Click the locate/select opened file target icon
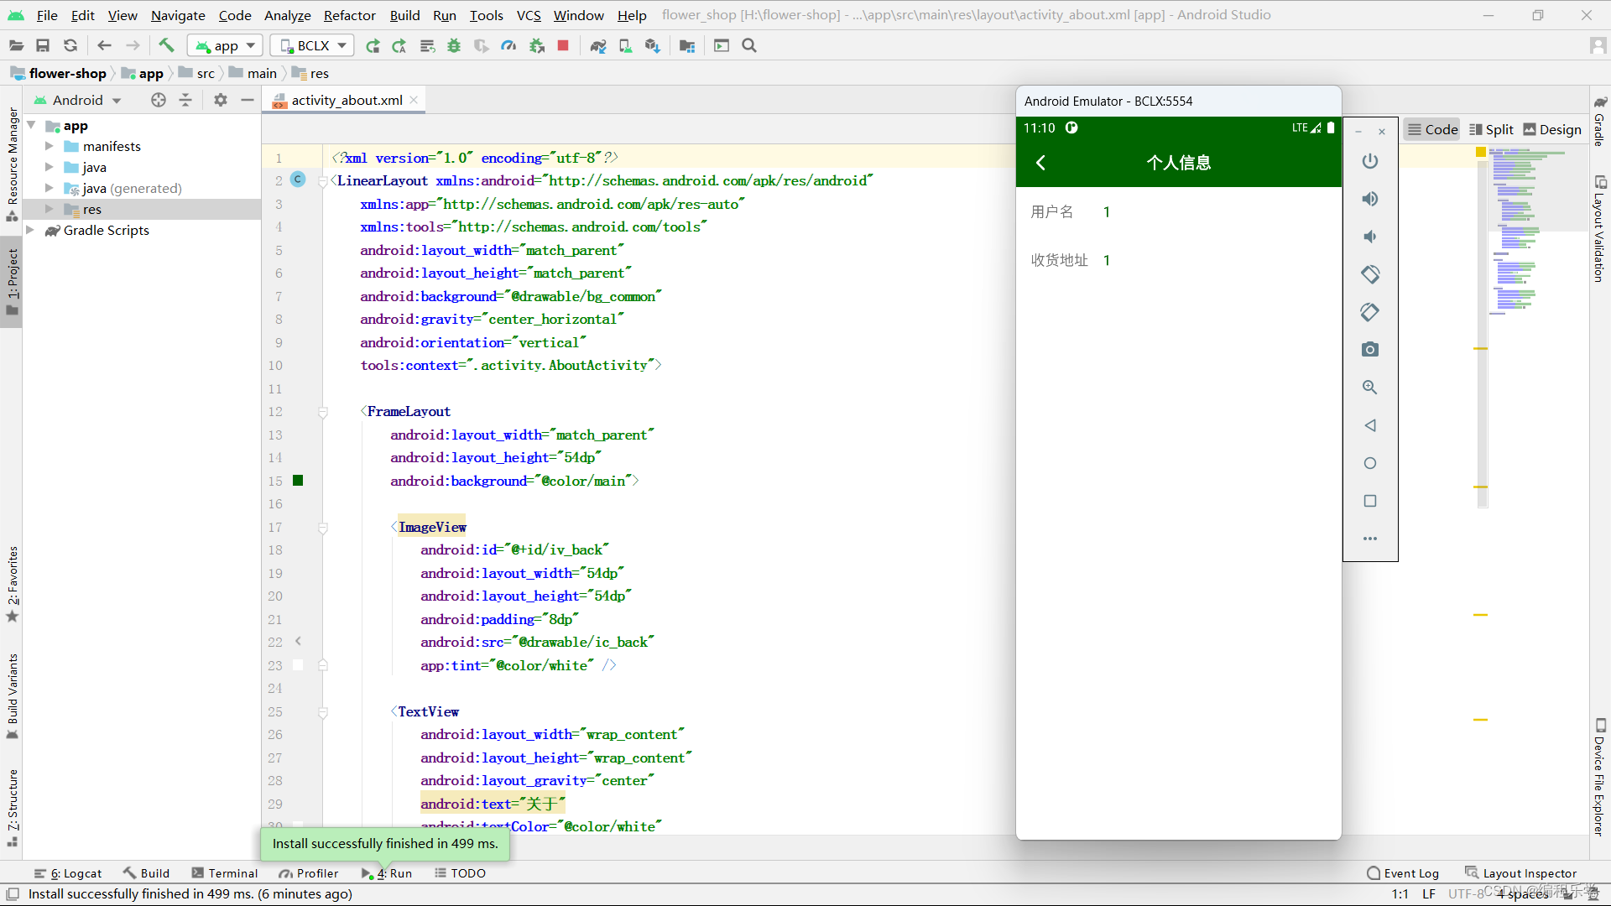This screenshot has width=1611, height=906. (159, 100)
